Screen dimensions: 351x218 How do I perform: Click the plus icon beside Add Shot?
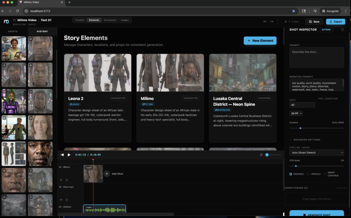(107, 174)
